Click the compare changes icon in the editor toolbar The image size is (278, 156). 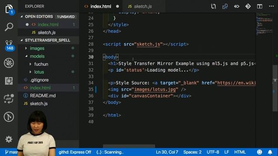[x=213, y=6]
